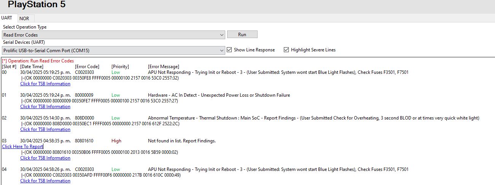Click the Click Here To Report link

click(22, 147)
